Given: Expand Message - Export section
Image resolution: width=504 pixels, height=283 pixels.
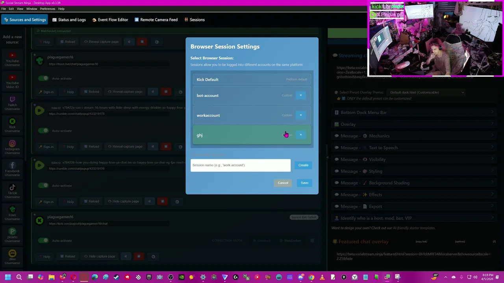Looking at the screenshot, I should click(414, 206).
